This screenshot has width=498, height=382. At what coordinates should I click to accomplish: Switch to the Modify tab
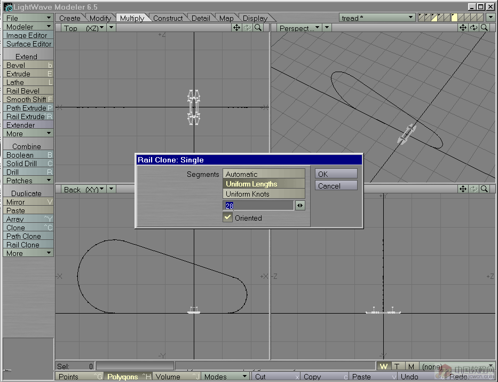100,18
